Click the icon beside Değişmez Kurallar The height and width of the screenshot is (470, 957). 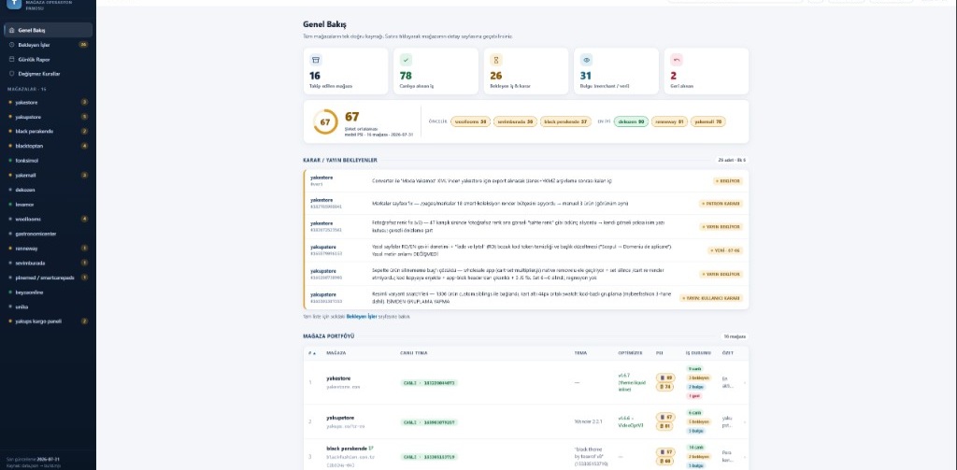pos(11,74)
